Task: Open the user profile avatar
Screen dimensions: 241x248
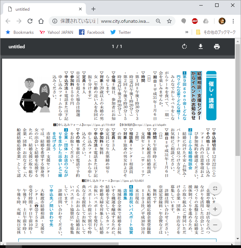Action: pos(222,21)
